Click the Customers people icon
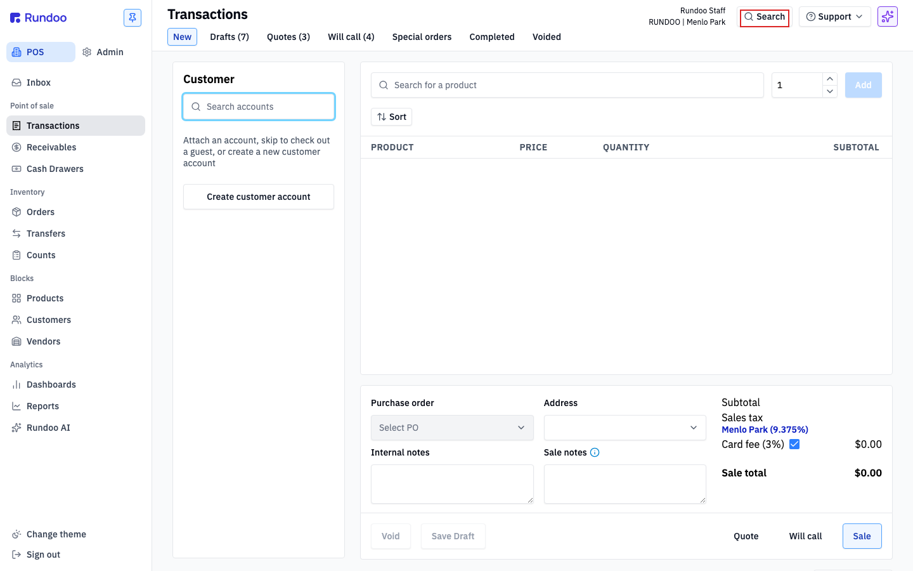 coord(16,320)
